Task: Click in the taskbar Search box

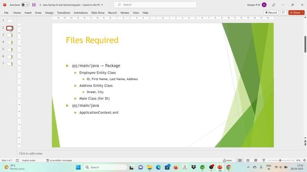Action: click(106, 167)
